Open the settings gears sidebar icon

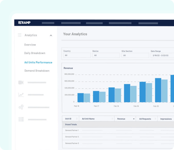coord(21,107)
